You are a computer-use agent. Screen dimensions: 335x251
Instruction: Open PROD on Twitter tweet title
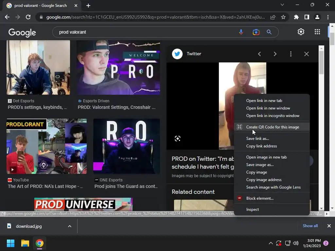coord(203,163)
